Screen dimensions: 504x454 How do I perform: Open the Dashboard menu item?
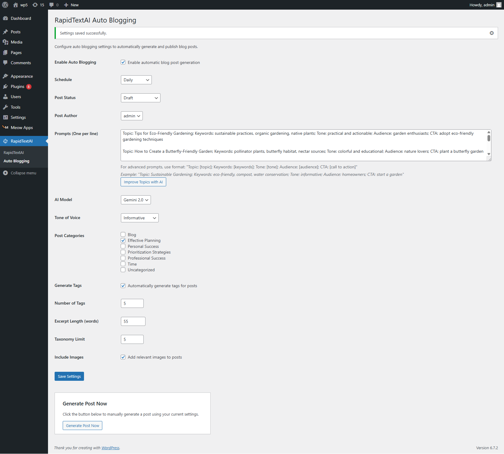click(24, 18)
